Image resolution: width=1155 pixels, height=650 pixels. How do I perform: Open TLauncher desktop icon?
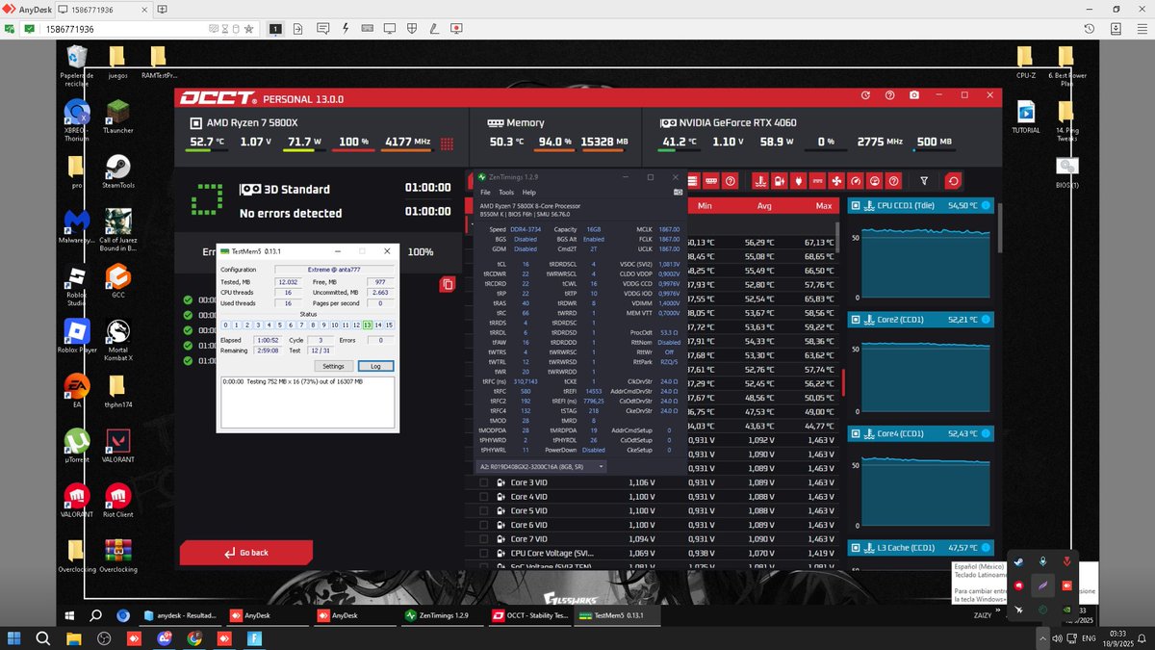coord(117,116)
